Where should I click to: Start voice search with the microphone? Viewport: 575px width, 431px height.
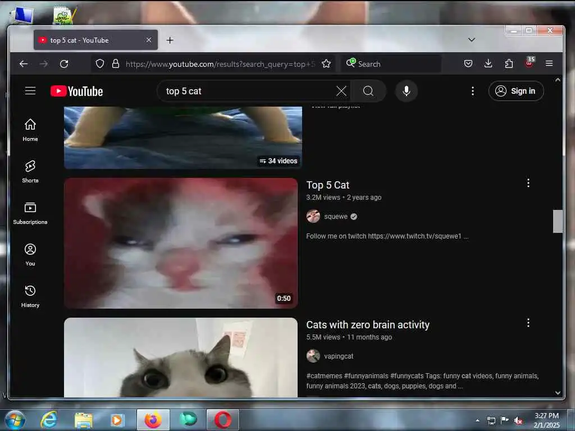pos(407,91)
